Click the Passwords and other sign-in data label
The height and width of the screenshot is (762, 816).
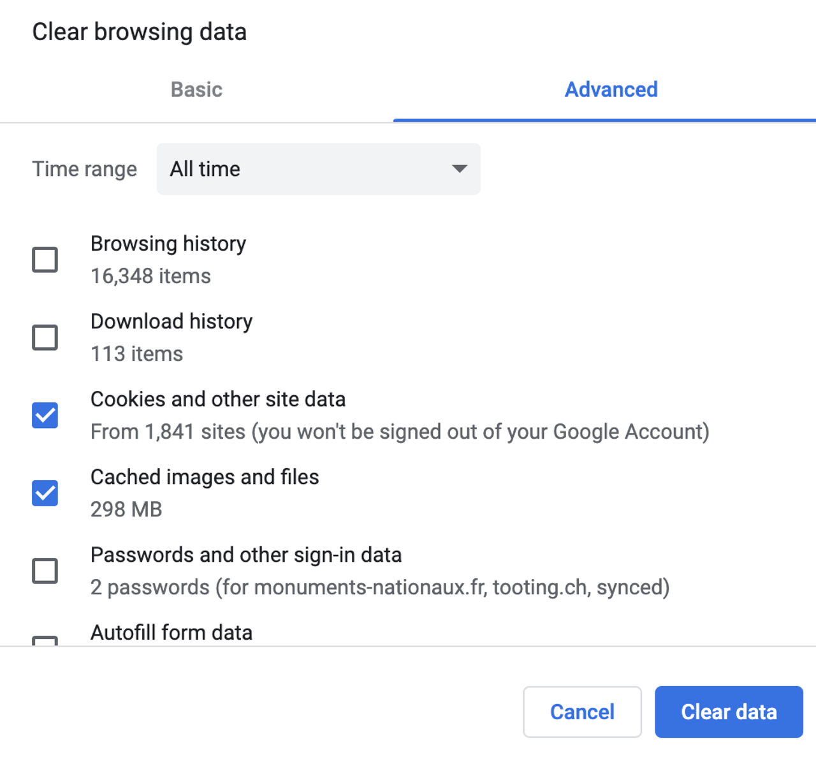click(x=246, y=555)
